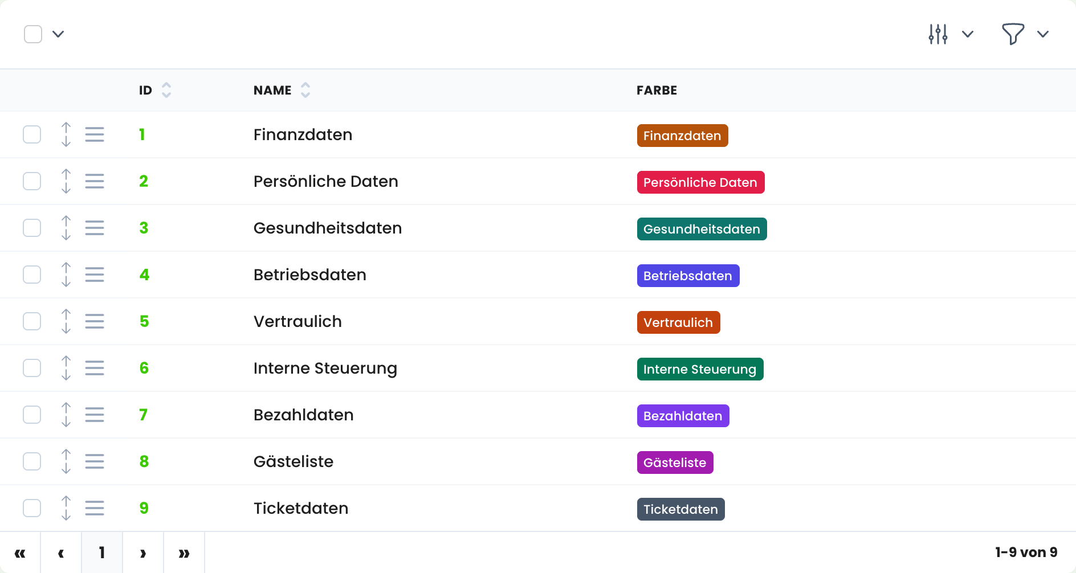Click the FARBE column header
This screenshot has height=573, width=1076.
(657, 90)
